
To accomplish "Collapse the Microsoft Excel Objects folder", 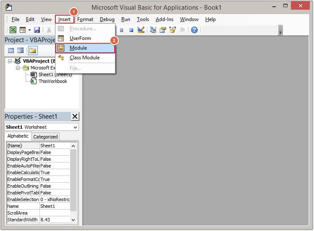I will tap(18, 68).
